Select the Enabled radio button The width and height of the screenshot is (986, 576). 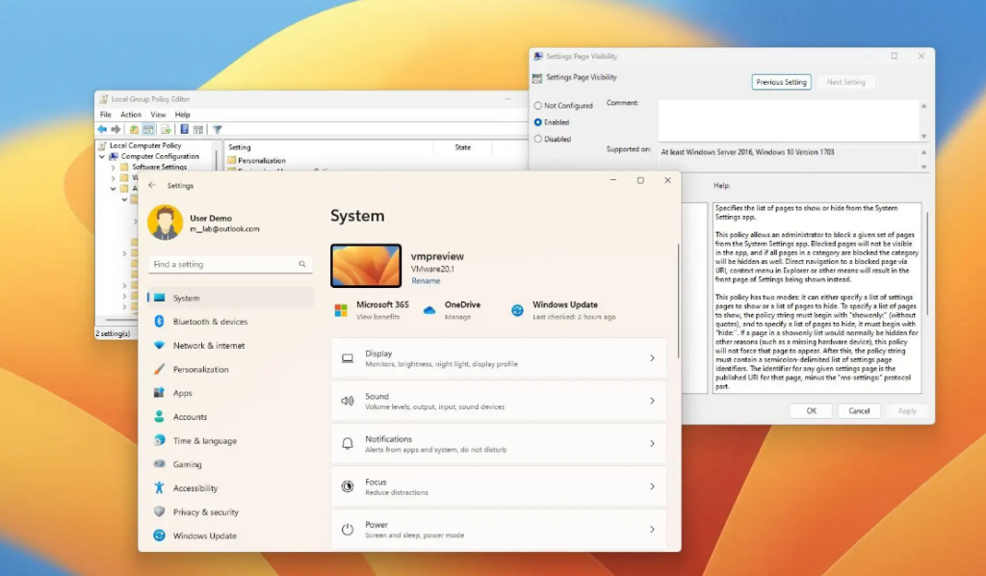537,122
